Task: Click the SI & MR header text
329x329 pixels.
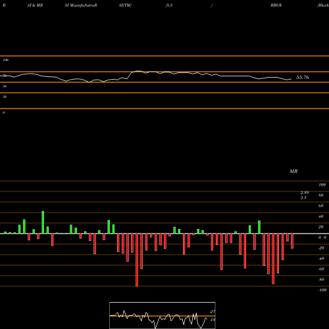Action: pos(35,5)
